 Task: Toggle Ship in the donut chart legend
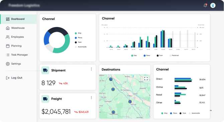coord(78,33)
